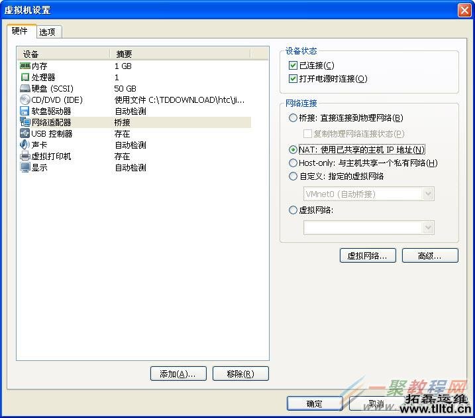Open the 高级... advanced settings button
The image size is (475, 418).
click(430, 255)
